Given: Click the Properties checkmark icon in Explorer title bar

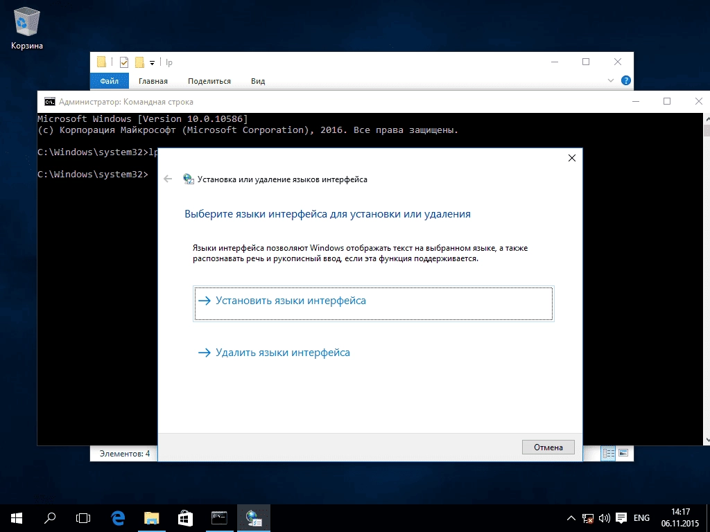Looking at the screenshot, I should [x=123, y=62].
